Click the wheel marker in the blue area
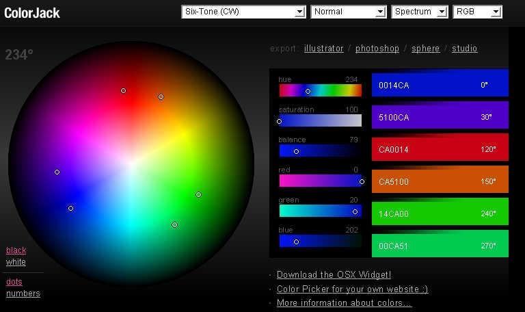The height and width of the screenshot is (312, 525). point(71,209)
